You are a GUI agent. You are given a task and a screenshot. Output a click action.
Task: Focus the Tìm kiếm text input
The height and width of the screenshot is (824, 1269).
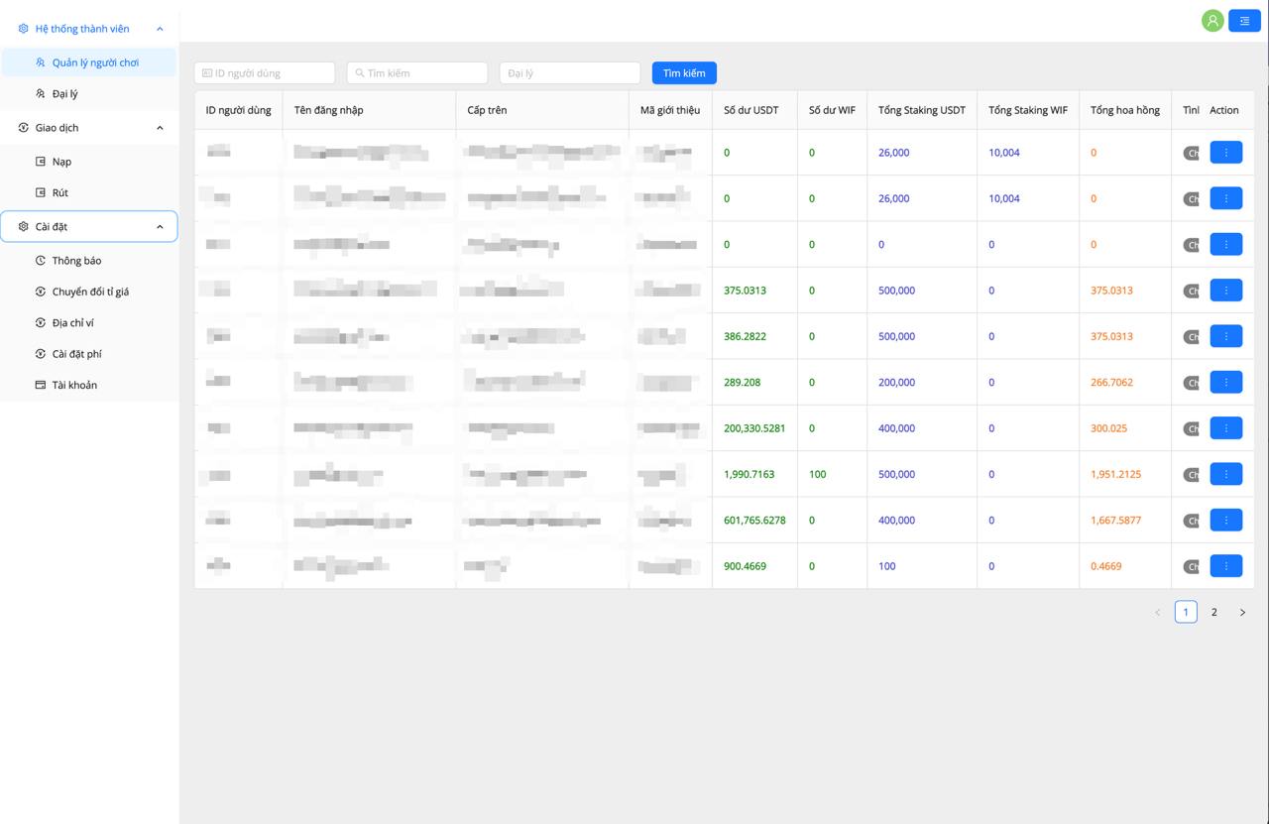pos(417,73)
